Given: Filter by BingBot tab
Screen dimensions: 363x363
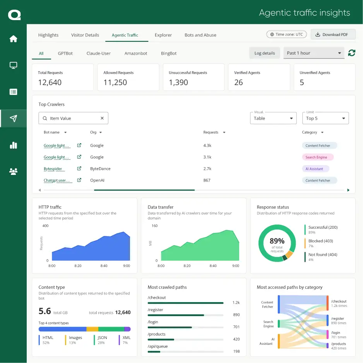Looking at the screenshot, I should tap(169, 53).
